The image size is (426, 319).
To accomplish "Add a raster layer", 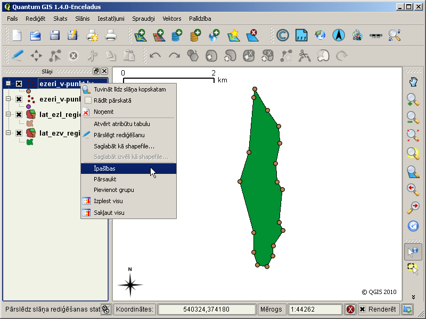I will tap(159, 36).
